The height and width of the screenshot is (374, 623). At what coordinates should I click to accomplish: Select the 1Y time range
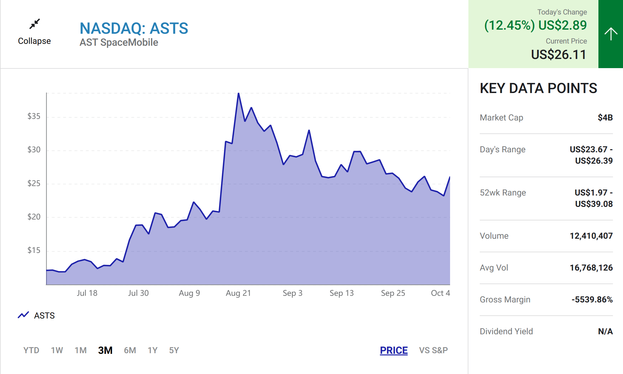point(152,350)
